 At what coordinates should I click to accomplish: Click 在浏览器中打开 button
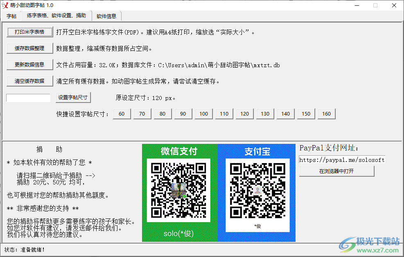tap(337, 171)
